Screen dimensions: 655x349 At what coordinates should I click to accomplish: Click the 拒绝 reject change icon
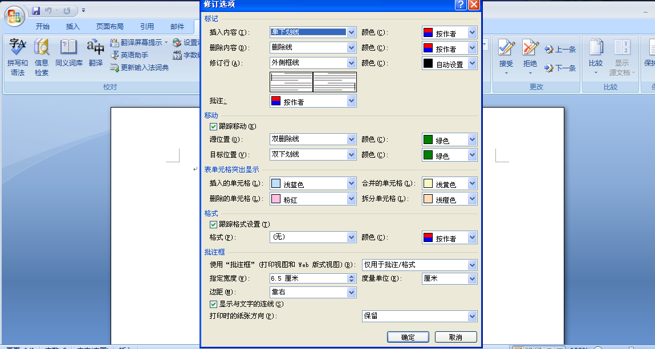[530, 57]
